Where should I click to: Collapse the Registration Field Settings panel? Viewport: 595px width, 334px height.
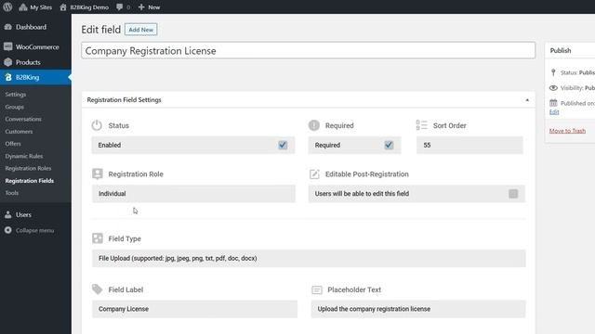pyautogui.click(x=527, y=100)
